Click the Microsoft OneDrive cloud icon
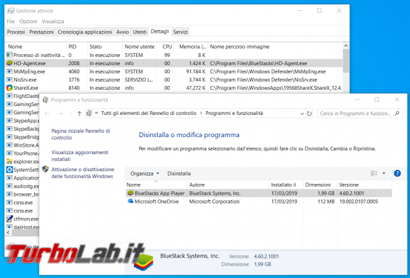Viewport: 410px width, 278px height. (130, 201)
